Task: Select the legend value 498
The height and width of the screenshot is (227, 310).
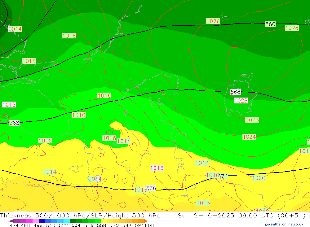Action: click(x=38, y=225)
